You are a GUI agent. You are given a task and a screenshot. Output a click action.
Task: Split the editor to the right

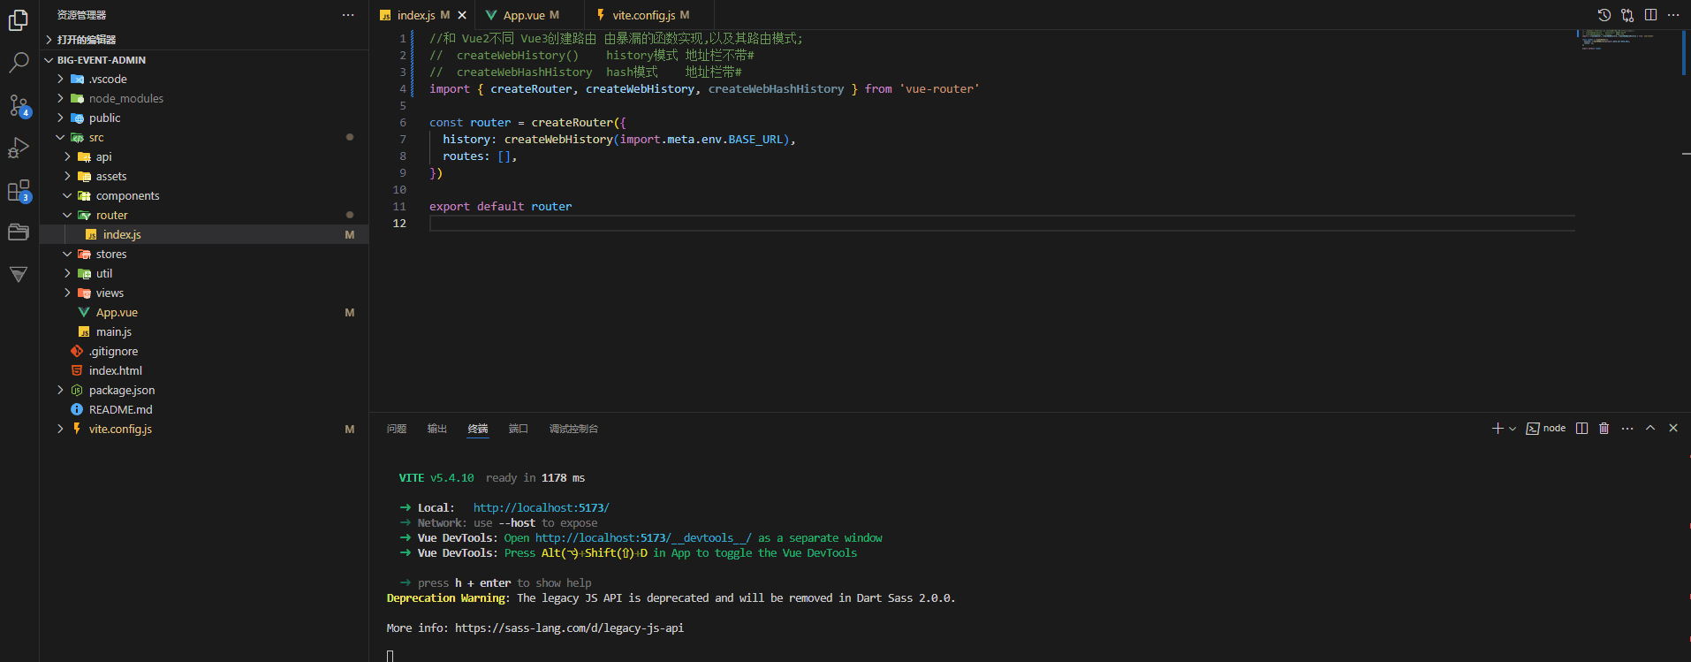pyautogui.click(x=1650, y=15)
